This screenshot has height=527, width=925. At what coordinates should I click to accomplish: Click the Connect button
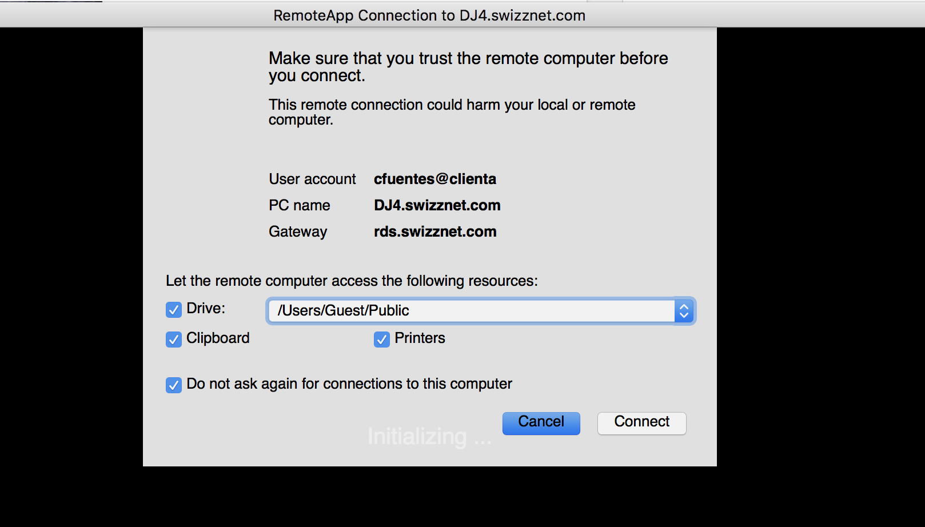pos(642,423)
